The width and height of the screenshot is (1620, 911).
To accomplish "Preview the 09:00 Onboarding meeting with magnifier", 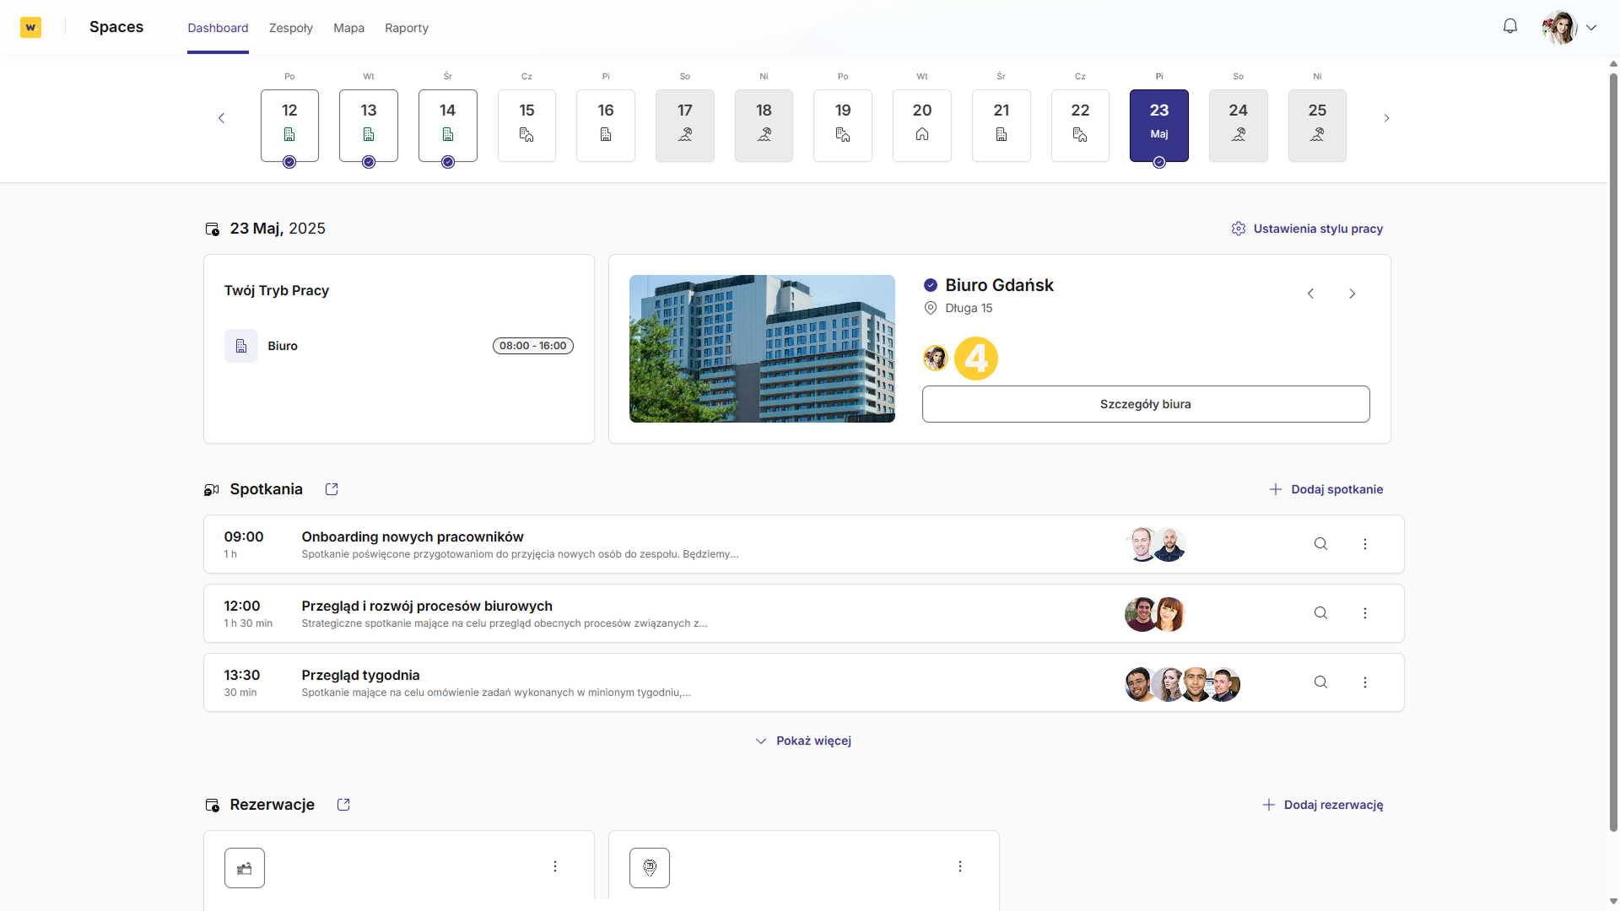I will [x=1320, y=544].
